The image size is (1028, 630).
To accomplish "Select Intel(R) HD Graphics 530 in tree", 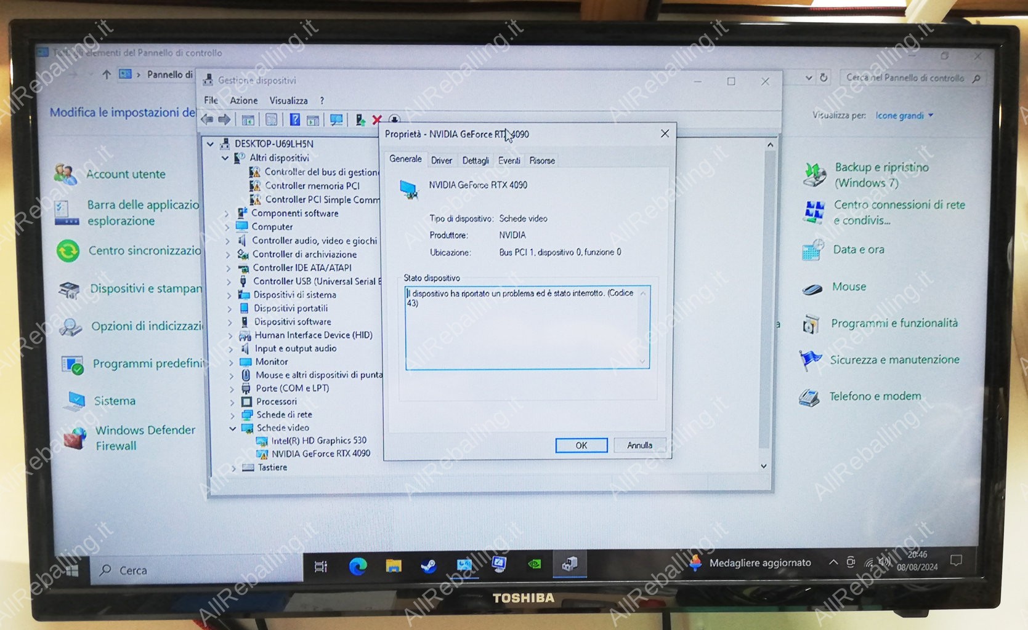I will [x=318, y=441].
